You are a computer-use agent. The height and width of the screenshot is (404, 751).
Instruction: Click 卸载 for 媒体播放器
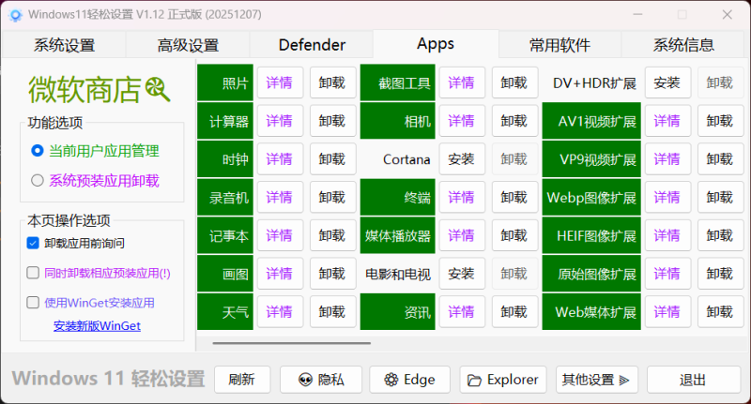(x=514, y=235)
